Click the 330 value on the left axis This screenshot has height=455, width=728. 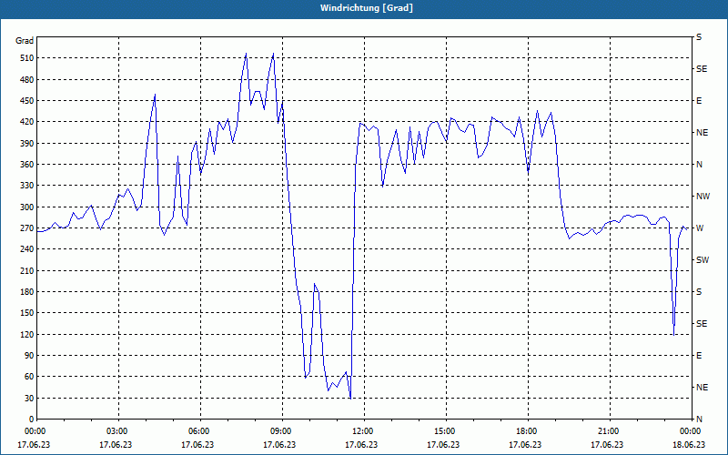tap(27, 187)
